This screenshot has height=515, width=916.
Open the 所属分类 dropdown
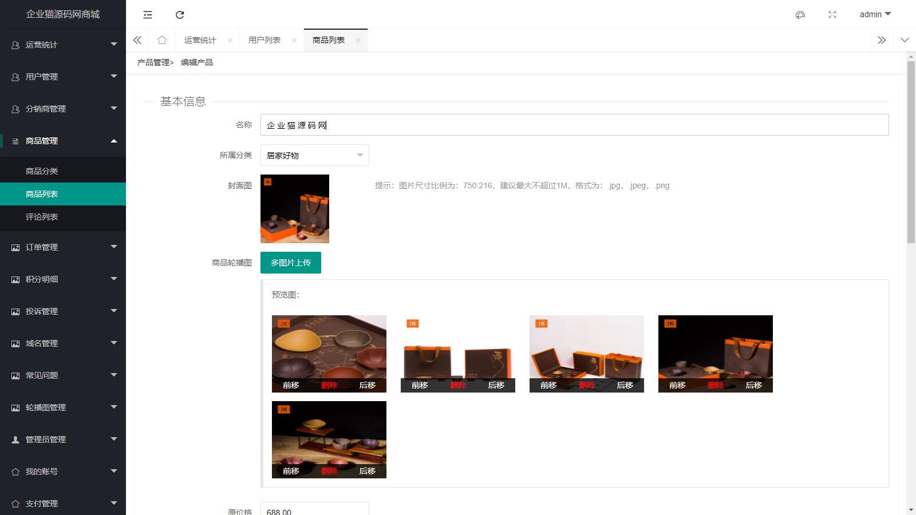[x=314, y=155]
